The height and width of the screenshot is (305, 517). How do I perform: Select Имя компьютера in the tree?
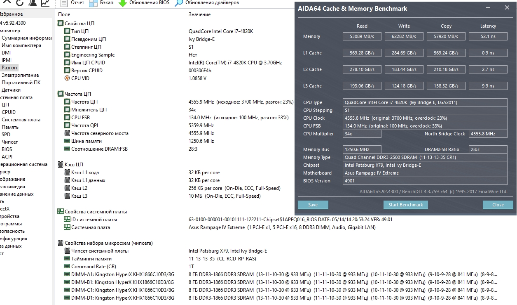(21, 45)
